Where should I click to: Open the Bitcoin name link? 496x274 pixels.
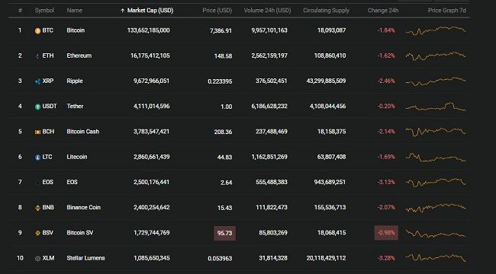(76, 30)
